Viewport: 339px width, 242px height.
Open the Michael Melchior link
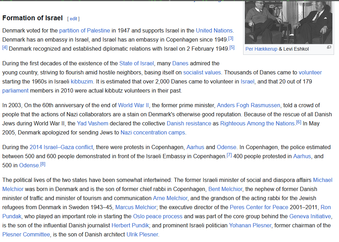coord(323,180)
